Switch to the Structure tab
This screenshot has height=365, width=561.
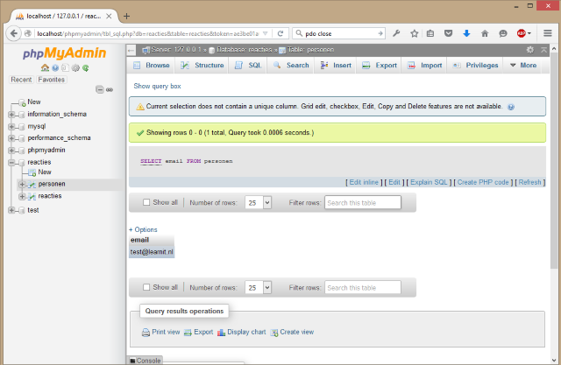[x=202, y=66]
